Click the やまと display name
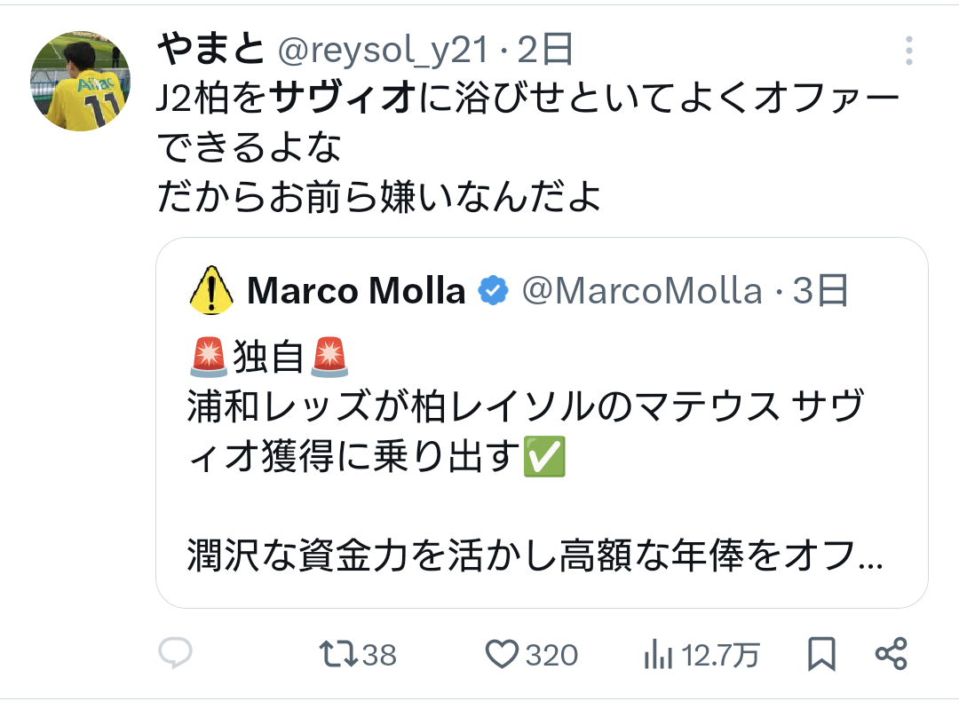The image size is (959, 709). [x=210, y=51]
